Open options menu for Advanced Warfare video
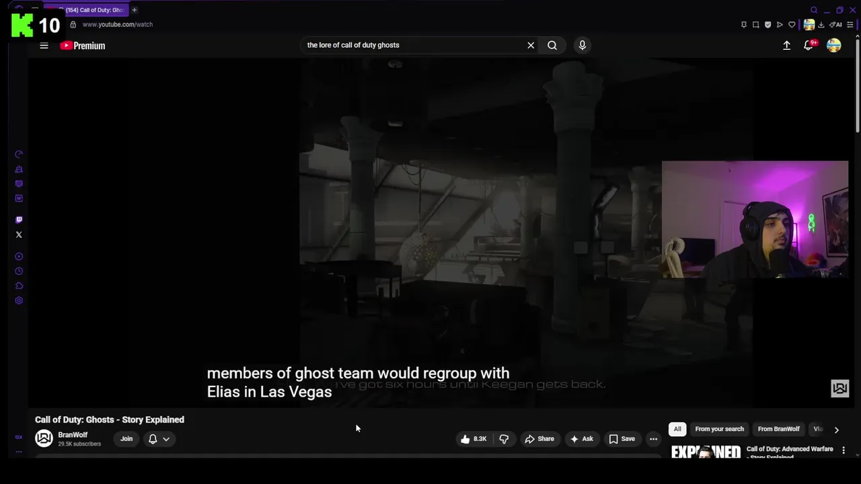Viewport: 861px width, 484px height. [x=844, y=450]
